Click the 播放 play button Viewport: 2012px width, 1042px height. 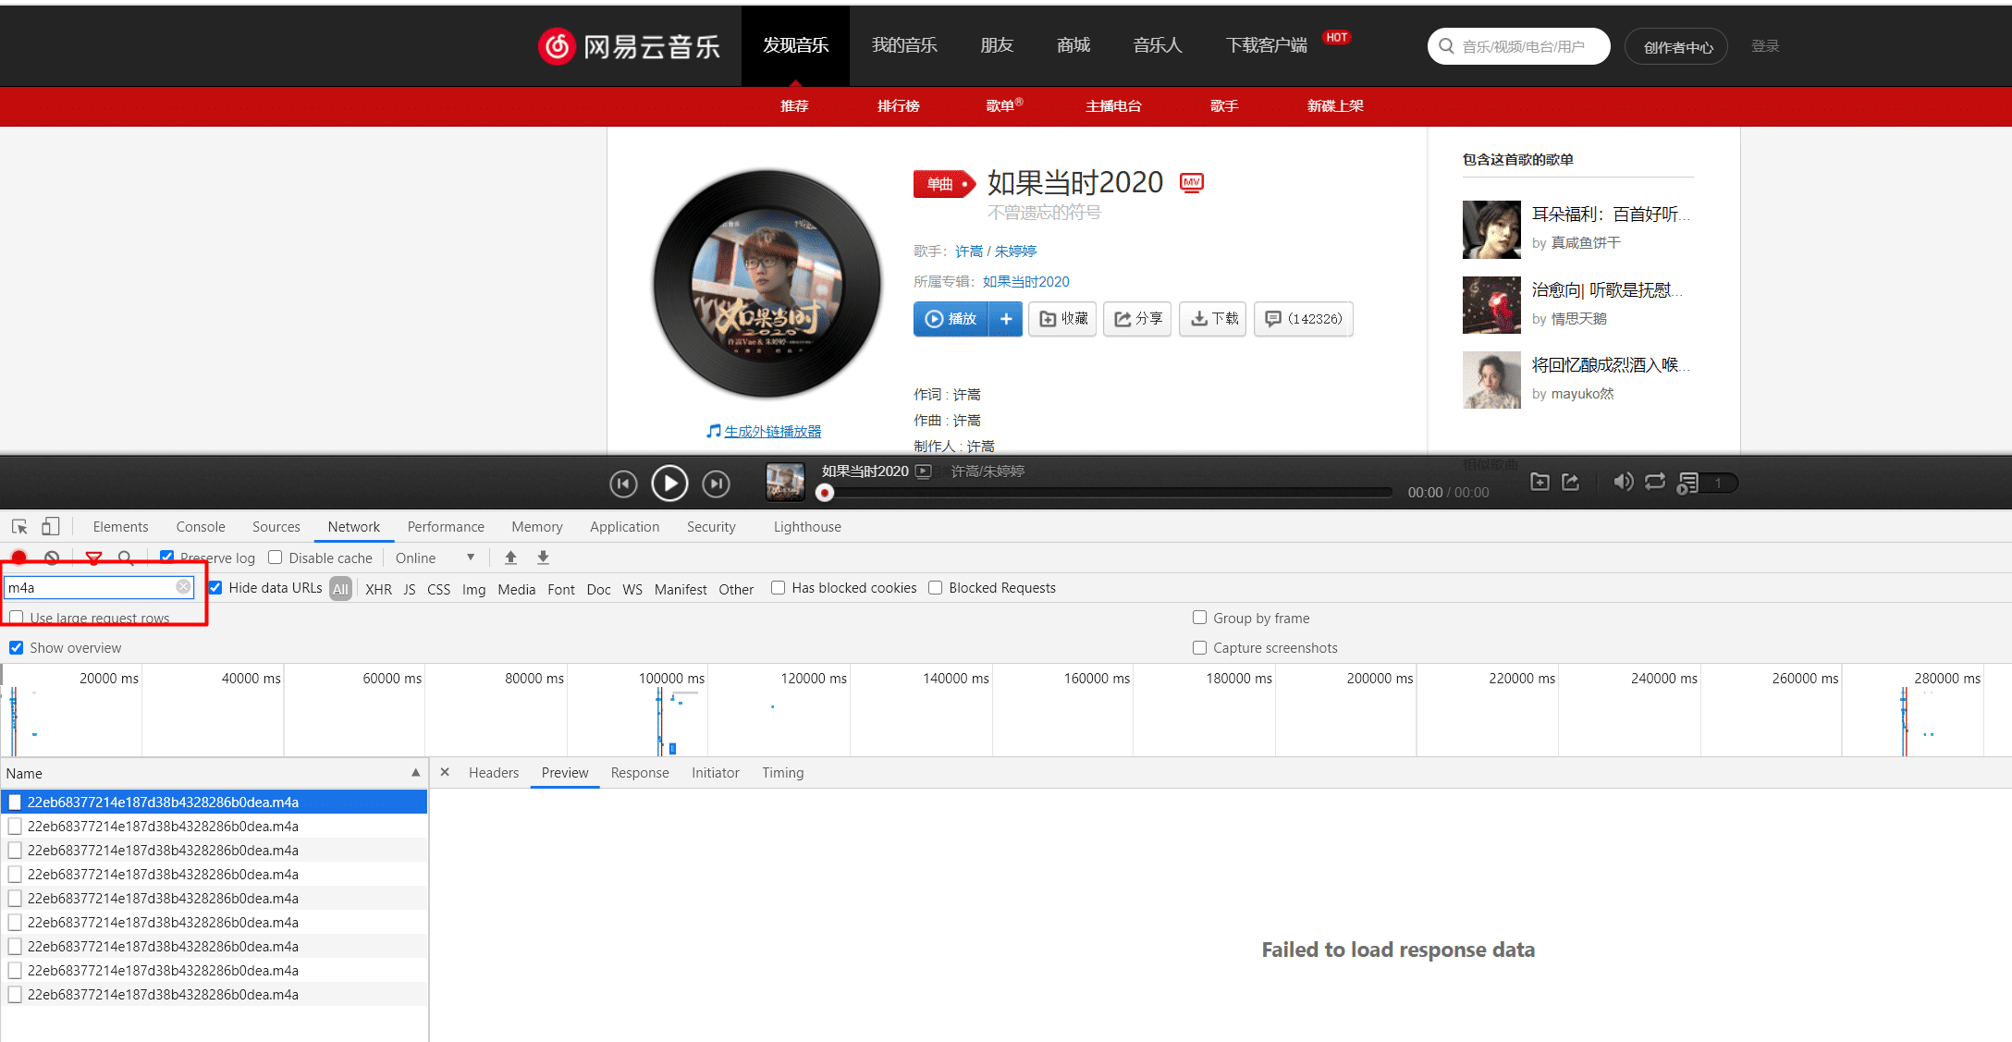coord(952,318)
